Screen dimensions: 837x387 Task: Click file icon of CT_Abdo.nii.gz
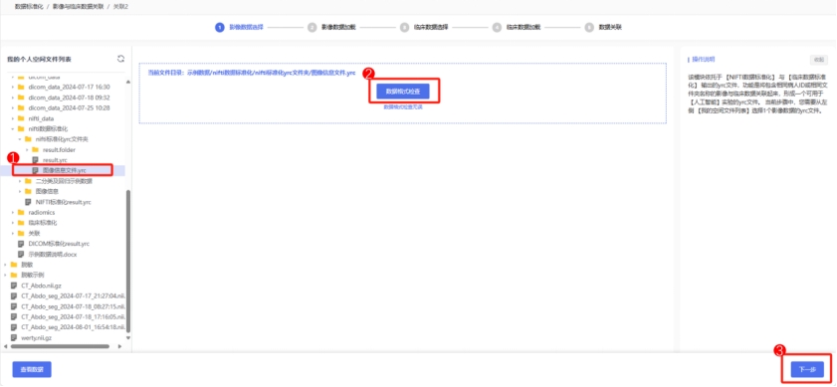[13, 286]
